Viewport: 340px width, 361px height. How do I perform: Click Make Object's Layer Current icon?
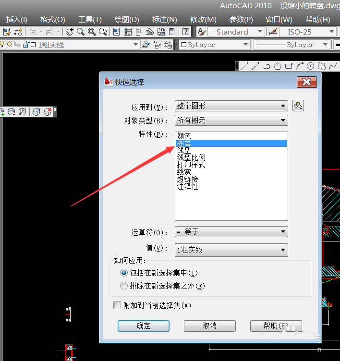[146, 45]
